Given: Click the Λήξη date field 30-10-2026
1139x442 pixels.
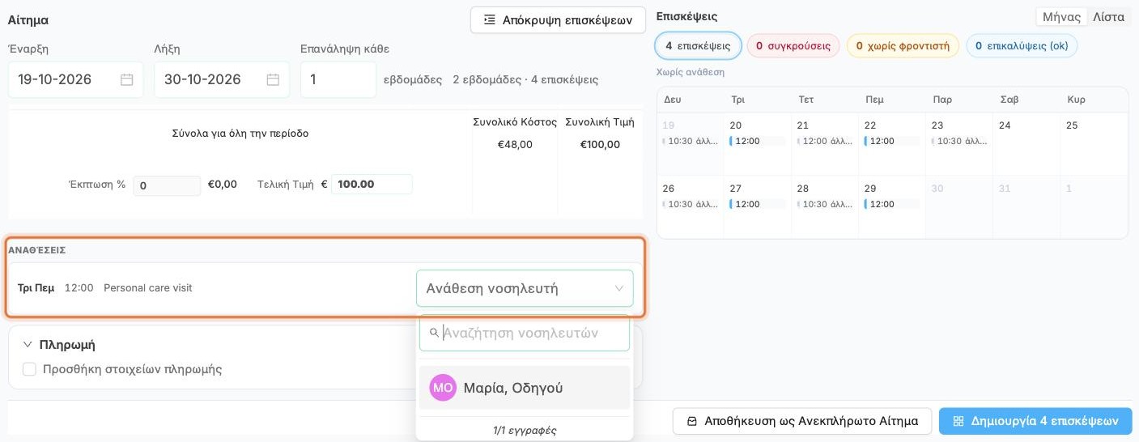Looking at the screenshot, I should [222, 79].
